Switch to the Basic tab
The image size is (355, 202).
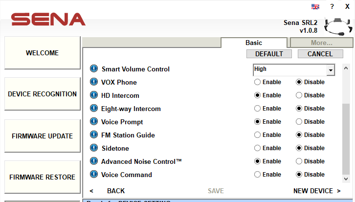pos(254,43)
